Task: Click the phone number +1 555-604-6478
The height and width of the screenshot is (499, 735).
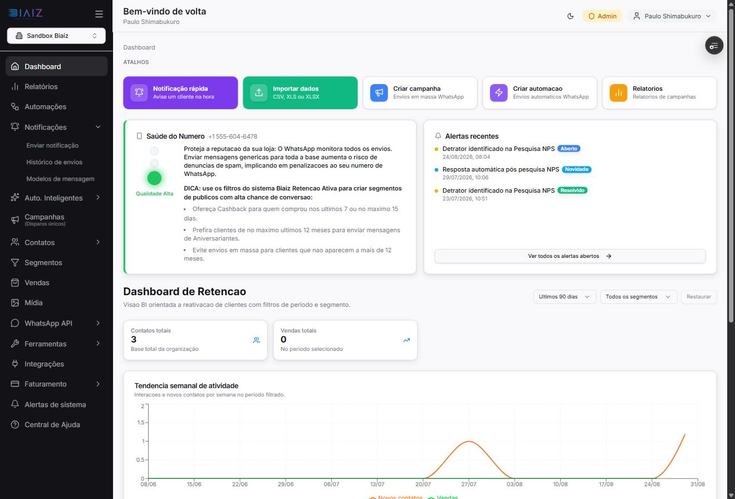Action: (233, 136)
